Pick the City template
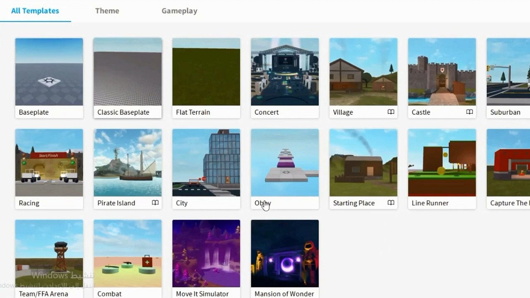This screenshot has width=530, height=298. (x=206, y=169)
